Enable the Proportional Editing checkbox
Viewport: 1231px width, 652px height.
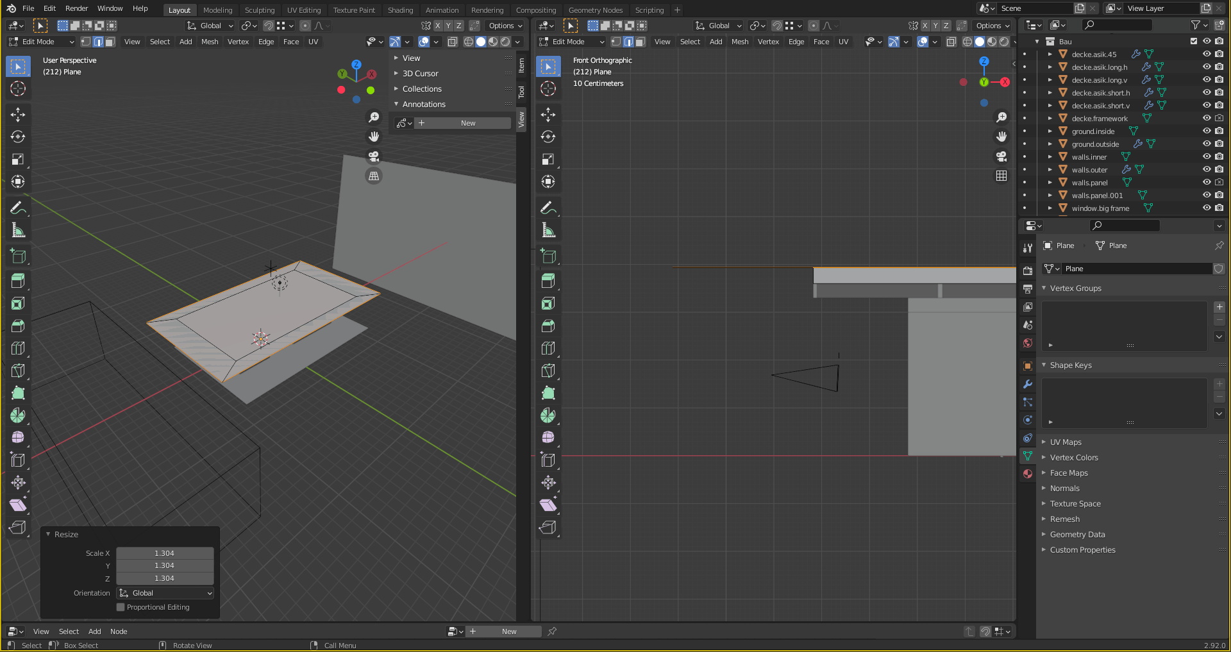click(x=121, y=607)
